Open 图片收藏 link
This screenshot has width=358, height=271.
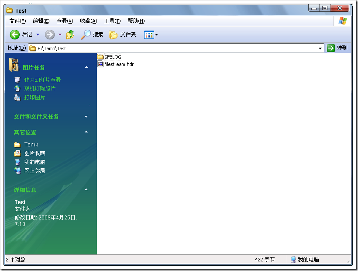(34, 153)
